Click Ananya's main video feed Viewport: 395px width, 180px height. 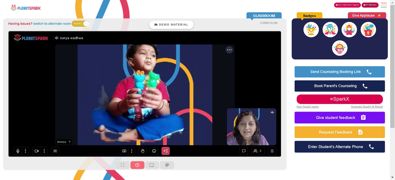(145, 95)
